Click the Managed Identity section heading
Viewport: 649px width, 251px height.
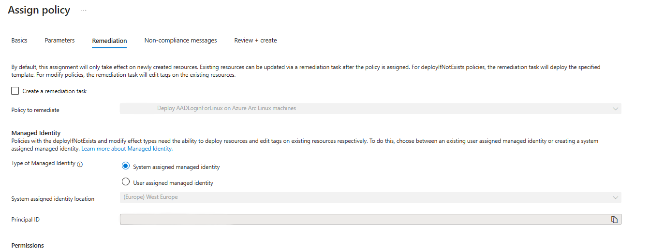point(36,133)
